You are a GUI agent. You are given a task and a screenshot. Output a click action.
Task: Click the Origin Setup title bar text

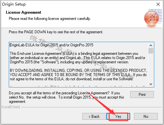point(14,4)
